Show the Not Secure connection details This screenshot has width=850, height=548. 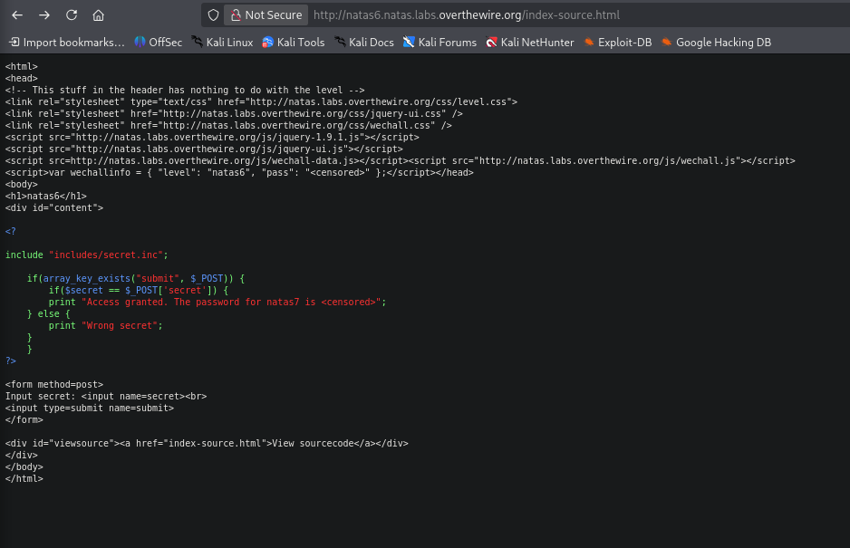click(x=266, y=15)
